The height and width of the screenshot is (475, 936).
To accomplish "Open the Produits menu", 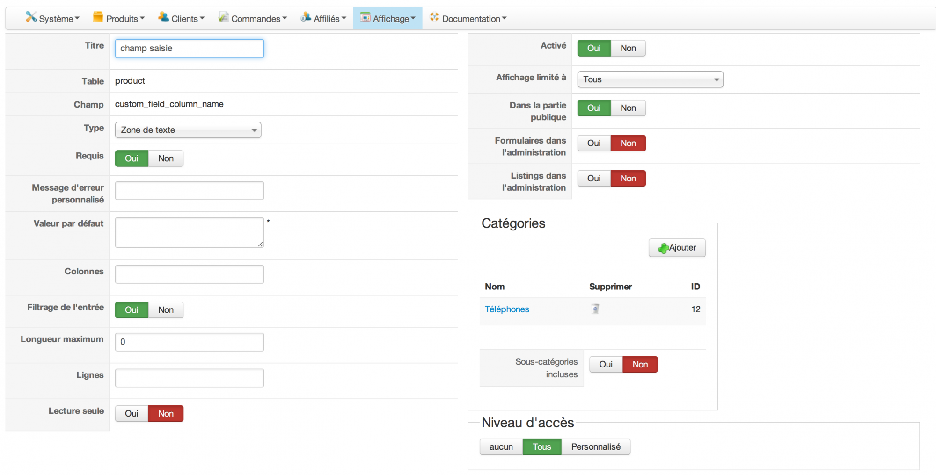I will tap(119, 19).
